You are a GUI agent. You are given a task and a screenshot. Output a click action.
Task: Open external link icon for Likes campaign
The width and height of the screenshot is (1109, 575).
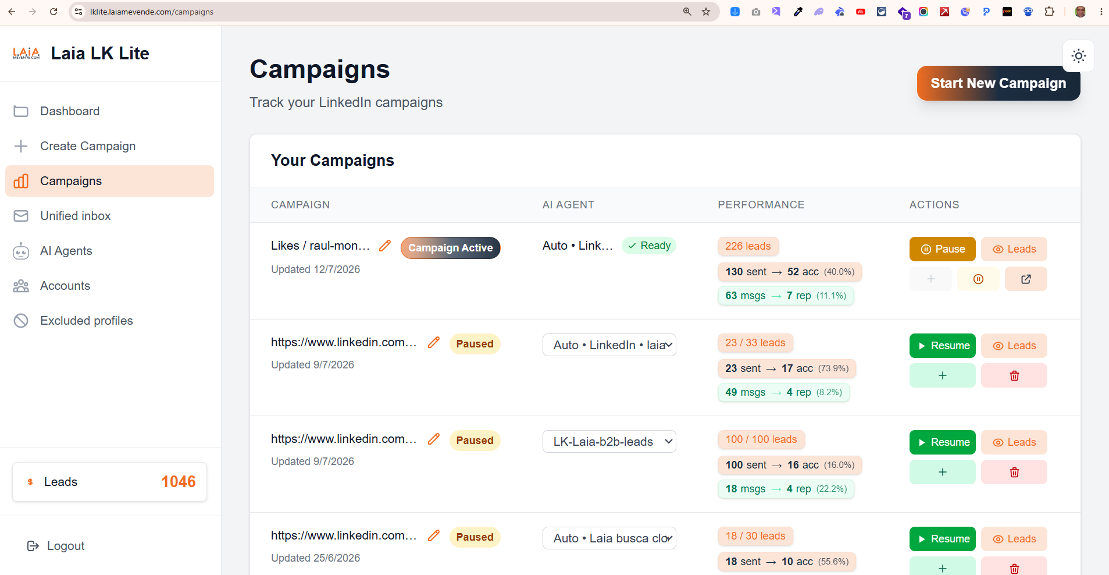click(1026, 279)
